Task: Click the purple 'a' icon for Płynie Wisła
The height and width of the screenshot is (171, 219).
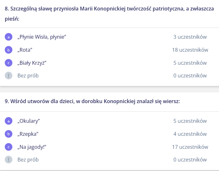Action: click(9, 37)
